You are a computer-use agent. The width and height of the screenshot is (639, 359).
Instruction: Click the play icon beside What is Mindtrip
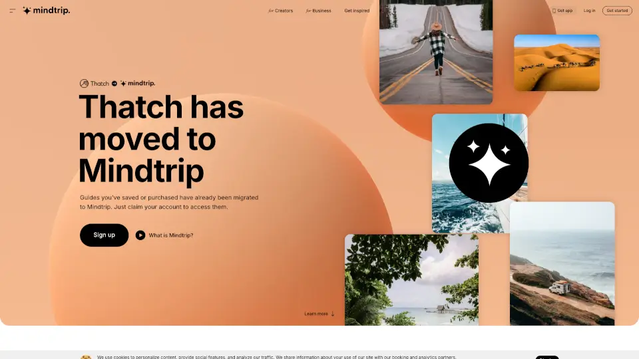[140, 235]
